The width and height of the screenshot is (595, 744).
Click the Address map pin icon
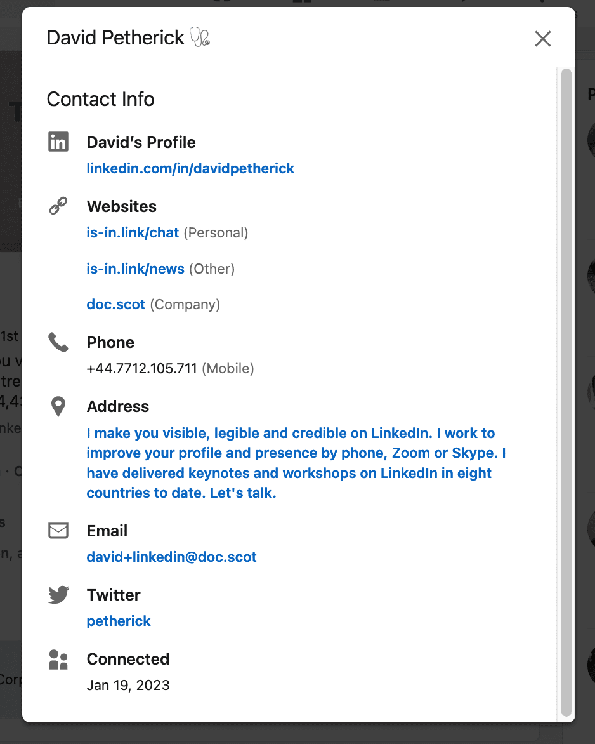click(58, 406)
